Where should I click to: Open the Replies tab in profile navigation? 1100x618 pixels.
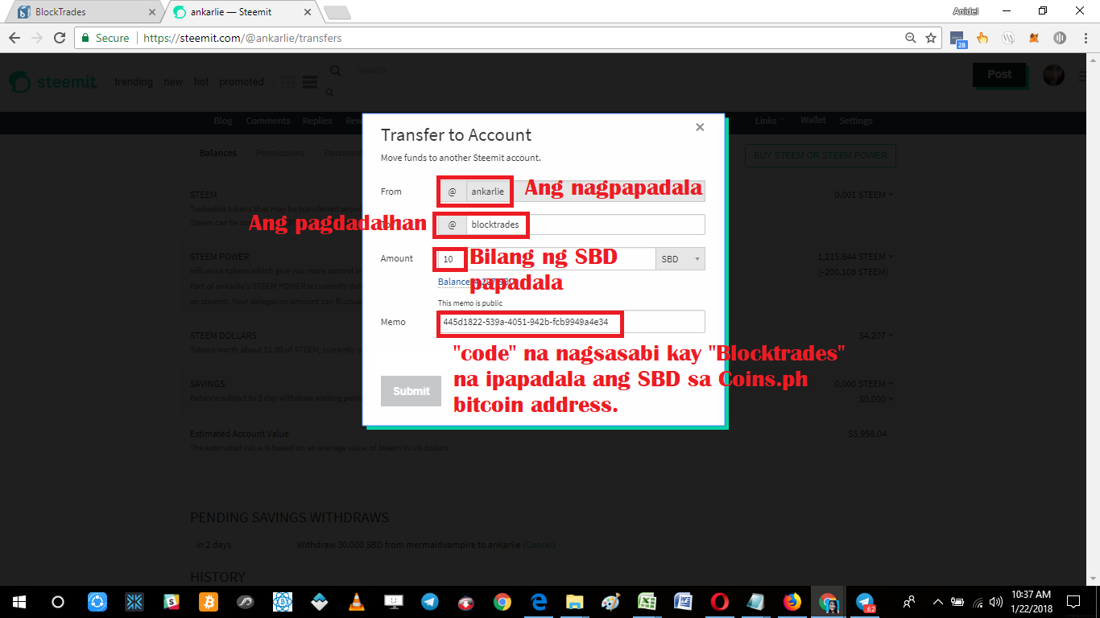coord(317,121)
